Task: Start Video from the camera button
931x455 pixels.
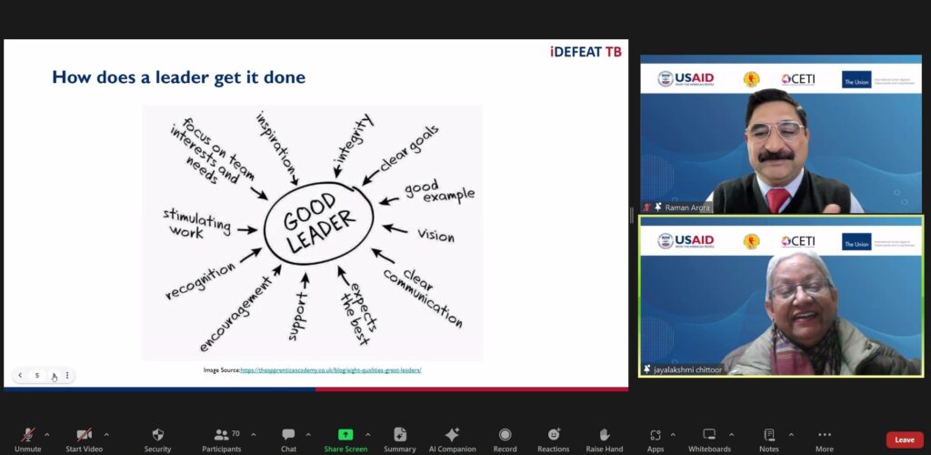Action: click(84, 436)
